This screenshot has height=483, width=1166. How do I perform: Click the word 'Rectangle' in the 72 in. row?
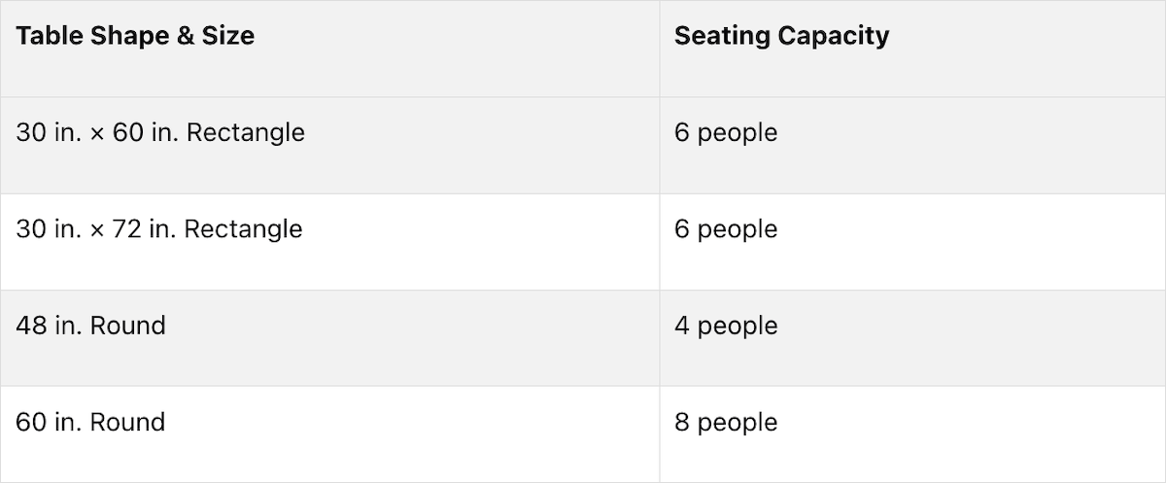point(243,229)
